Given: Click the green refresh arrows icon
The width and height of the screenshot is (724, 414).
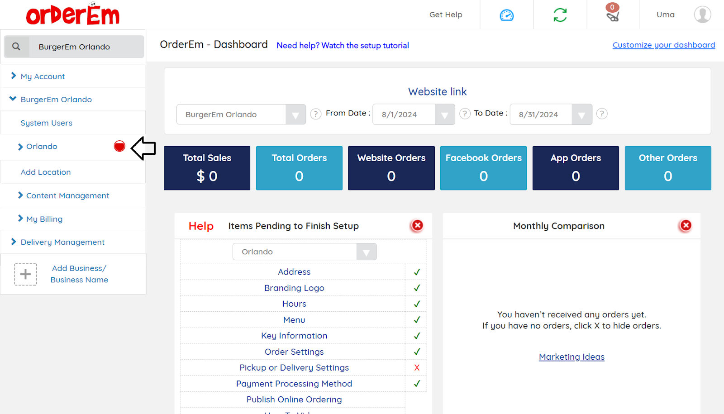Looking at the screenshot, I should (560, 15).
